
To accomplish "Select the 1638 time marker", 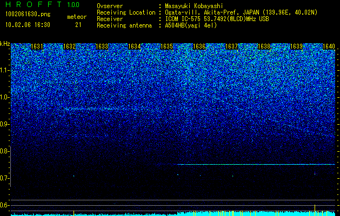I will click(264, 46).
